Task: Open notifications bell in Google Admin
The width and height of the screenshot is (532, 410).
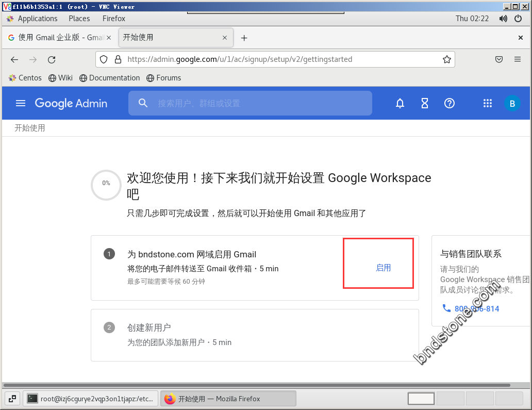Action: click(400, 103)
